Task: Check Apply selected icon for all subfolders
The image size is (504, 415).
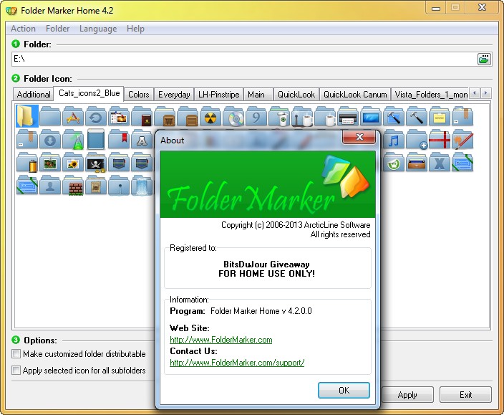Action: (79, 371)
